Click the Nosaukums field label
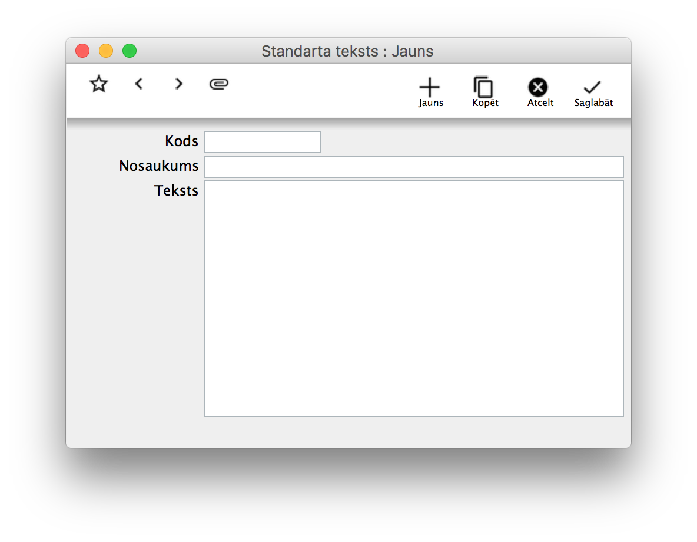Image resolution: width=697 pixels, height=542 pixels. pyautogui.click(x=158, y=167)
